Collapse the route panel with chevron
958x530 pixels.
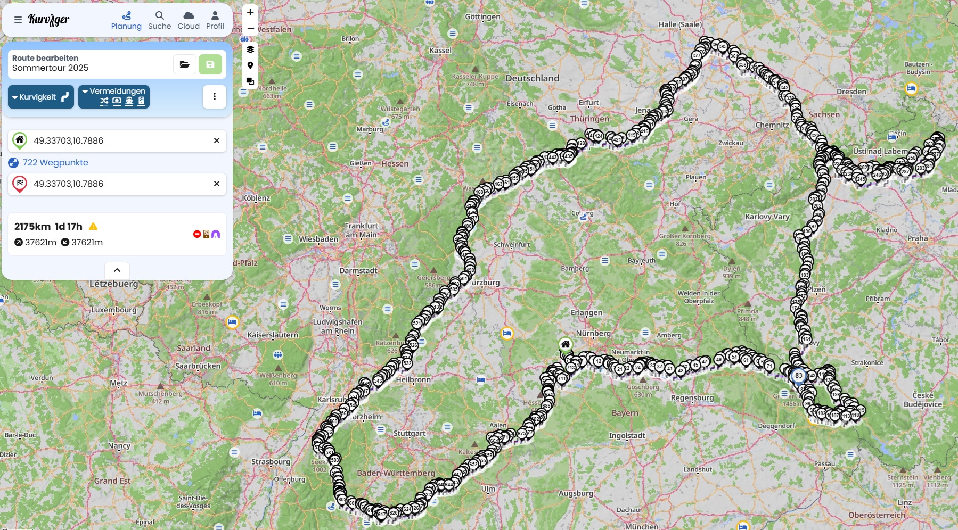tap(117, 270)
